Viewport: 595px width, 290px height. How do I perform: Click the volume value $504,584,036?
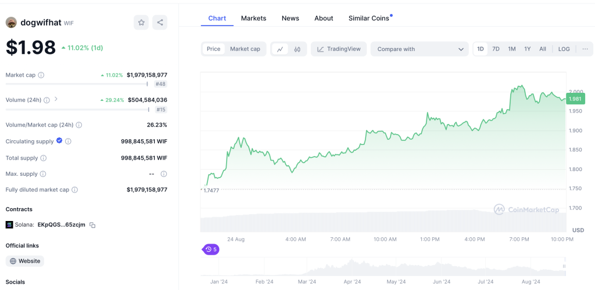coord(147,100)
